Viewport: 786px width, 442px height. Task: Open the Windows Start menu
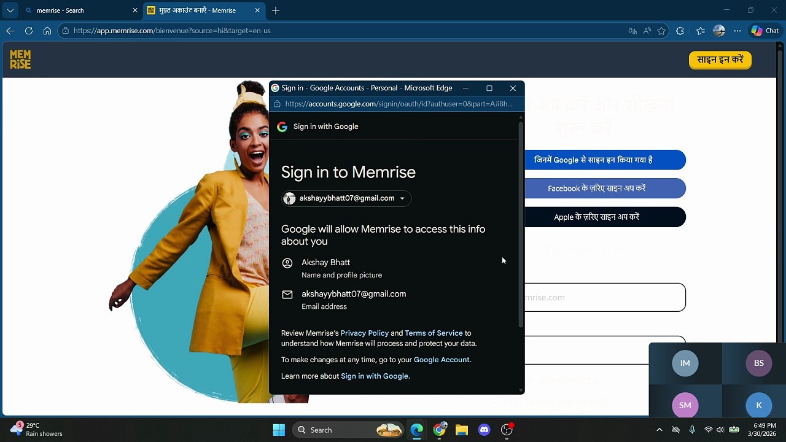(x=279, y=430)
